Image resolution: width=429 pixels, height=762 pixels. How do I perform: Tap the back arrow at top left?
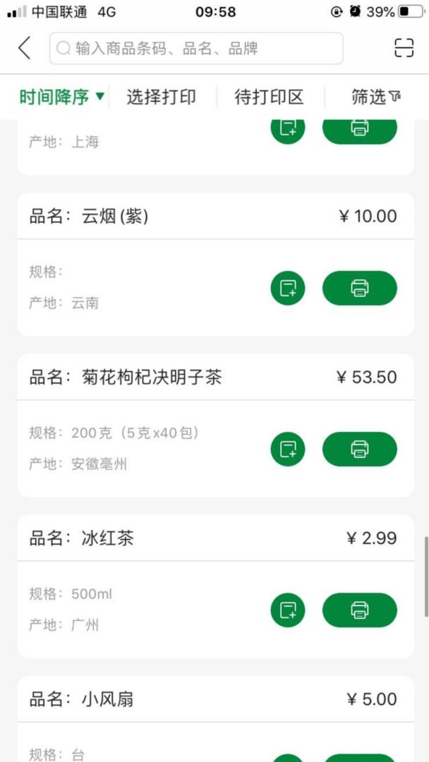(23, 48)
